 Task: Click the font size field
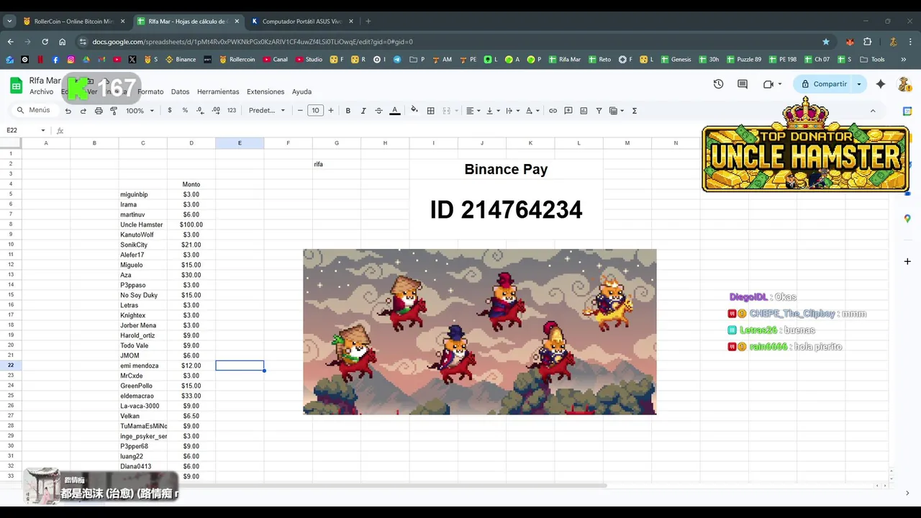tap(315, 111)
